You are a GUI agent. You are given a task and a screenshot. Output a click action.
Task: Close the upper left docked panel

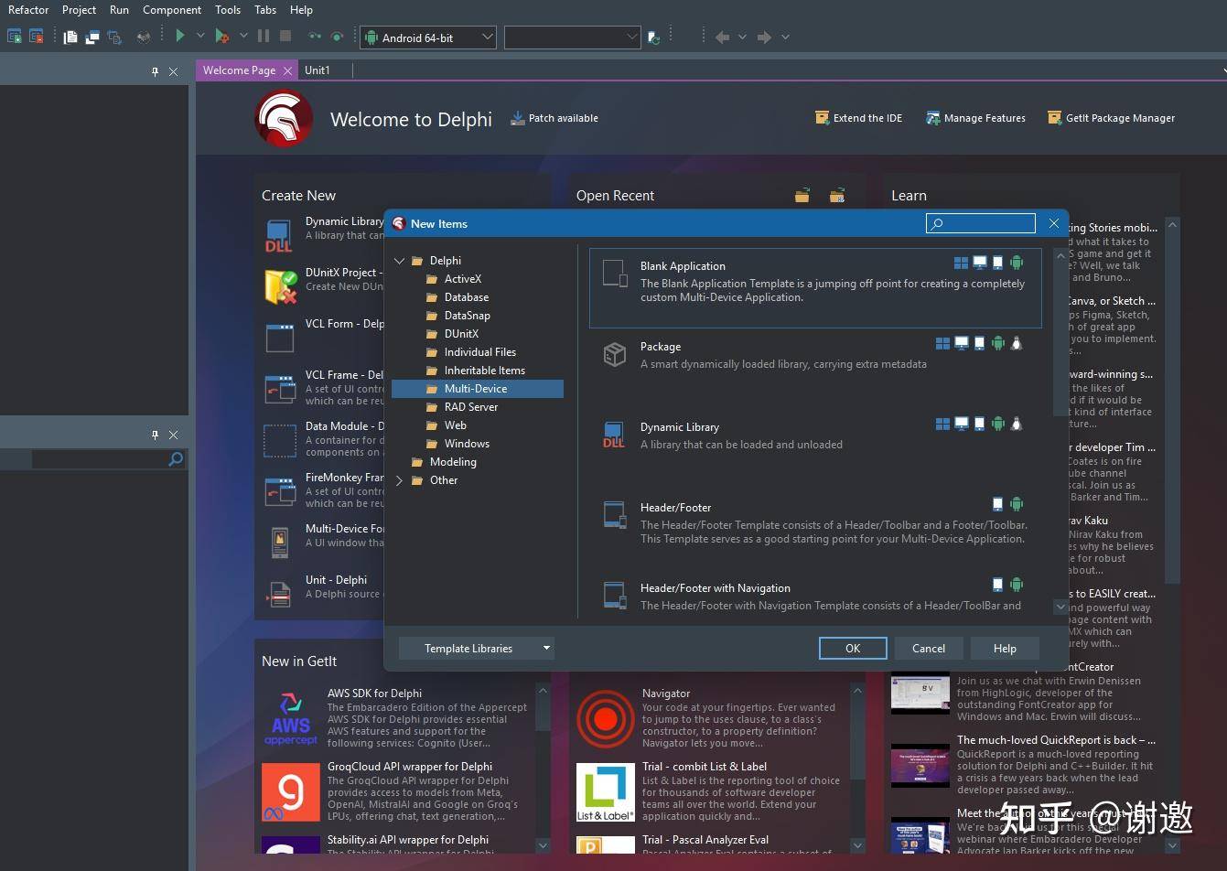point(173,71)
